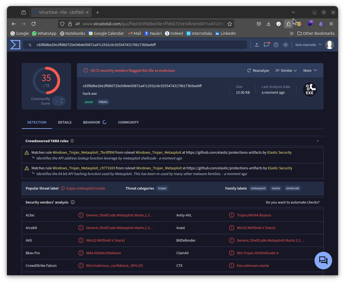Open the Internshala bookmark

(199, 33)
